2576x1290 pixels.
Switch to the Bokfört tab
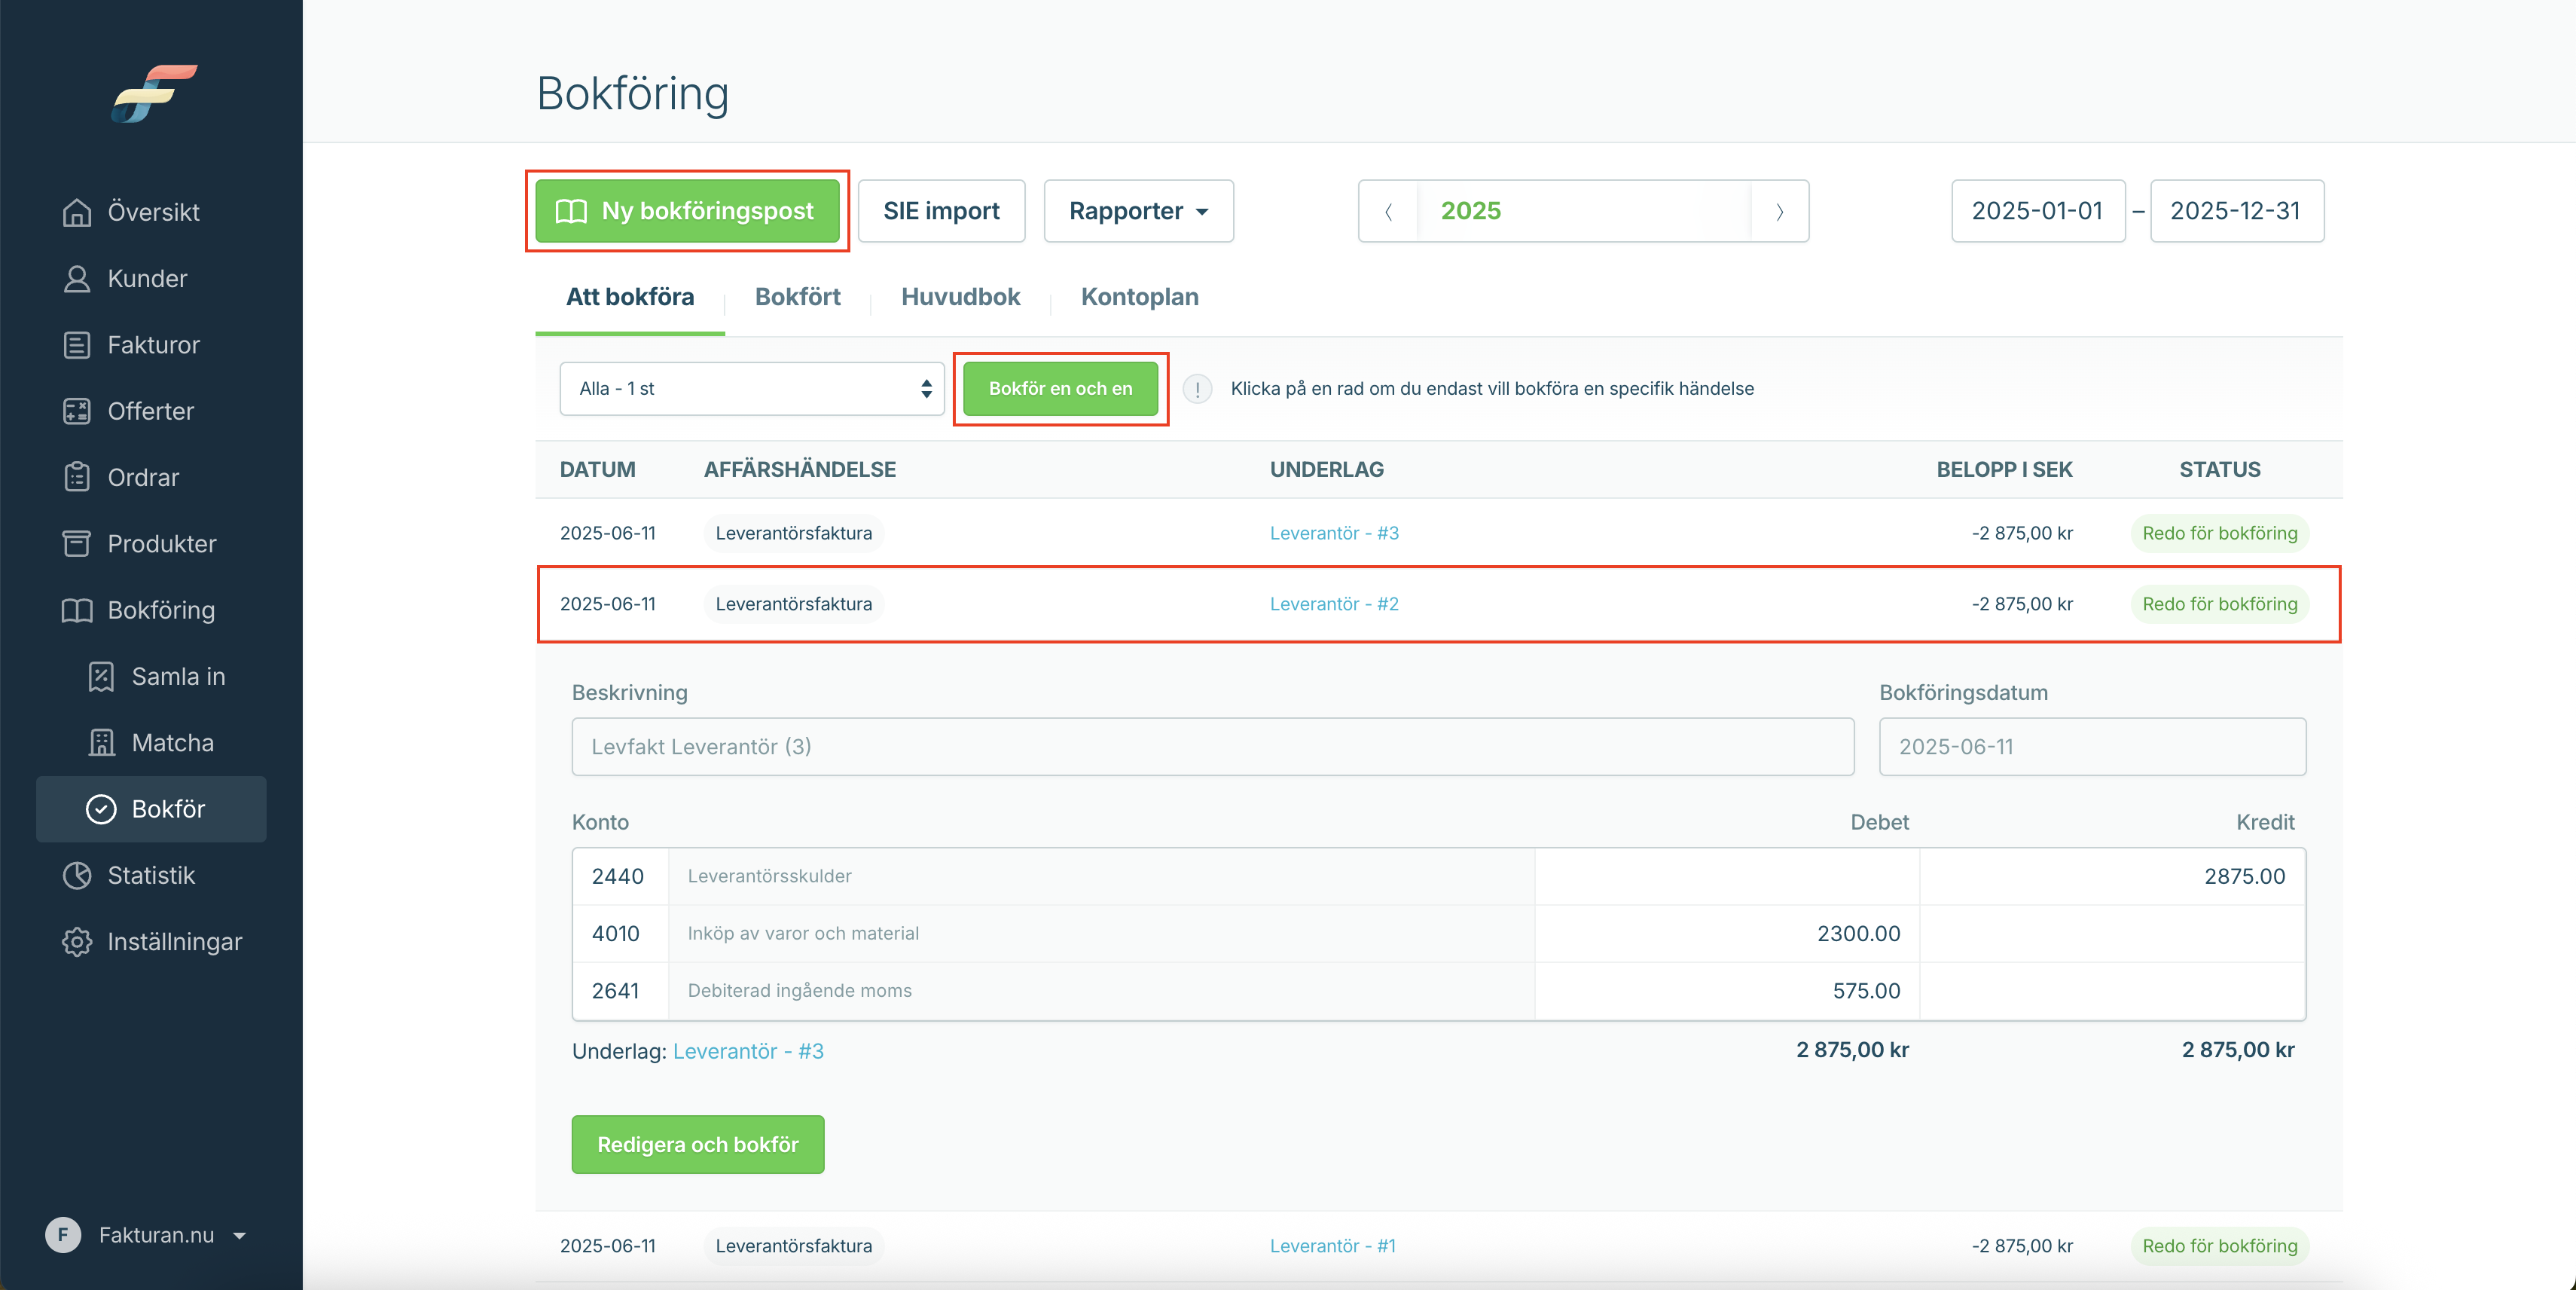(797, 297)
